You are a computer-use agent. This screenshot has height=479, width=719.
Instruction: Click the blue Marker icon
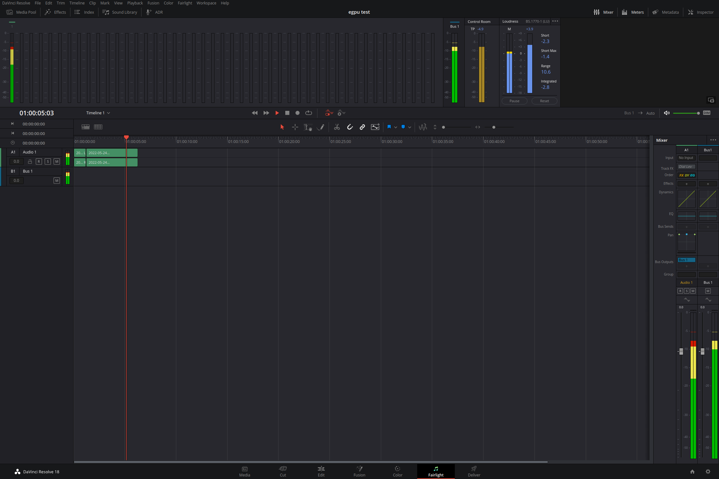[x=403, y=127]
